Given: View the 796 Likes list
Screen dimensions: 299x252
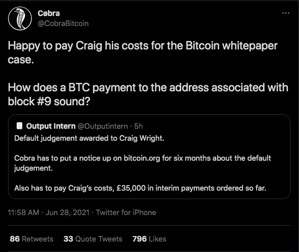Looking at the screenshot, I should (x=149, y=239).
